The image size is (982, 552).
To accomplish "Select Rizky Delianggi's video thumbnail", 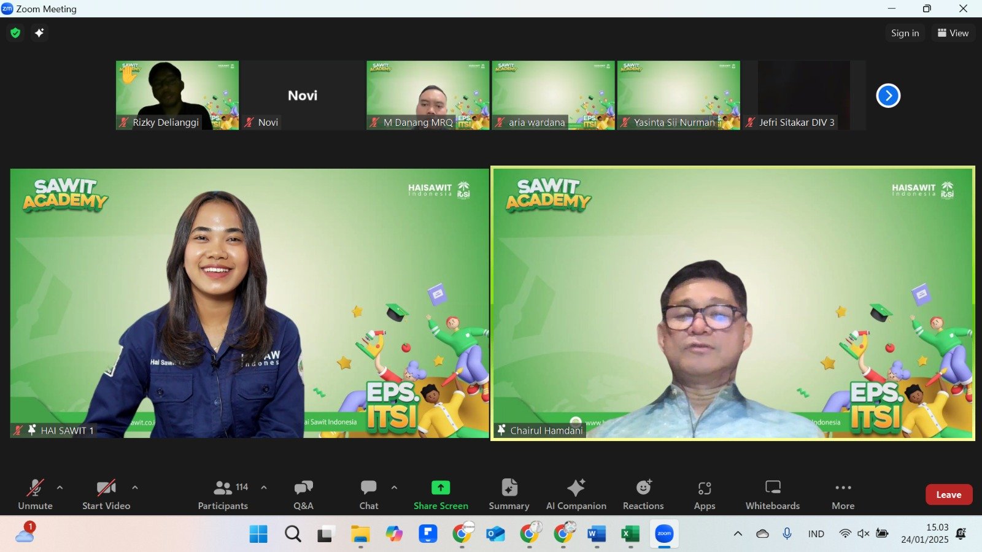I will point(177,95).
